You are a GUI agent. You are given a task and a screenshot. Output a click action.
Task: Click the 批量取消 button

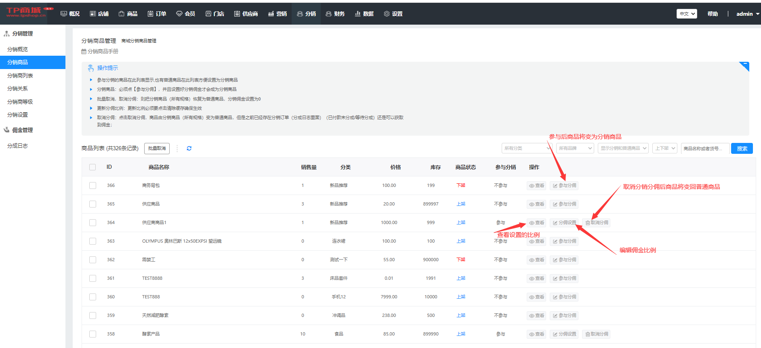pos(157,149)
